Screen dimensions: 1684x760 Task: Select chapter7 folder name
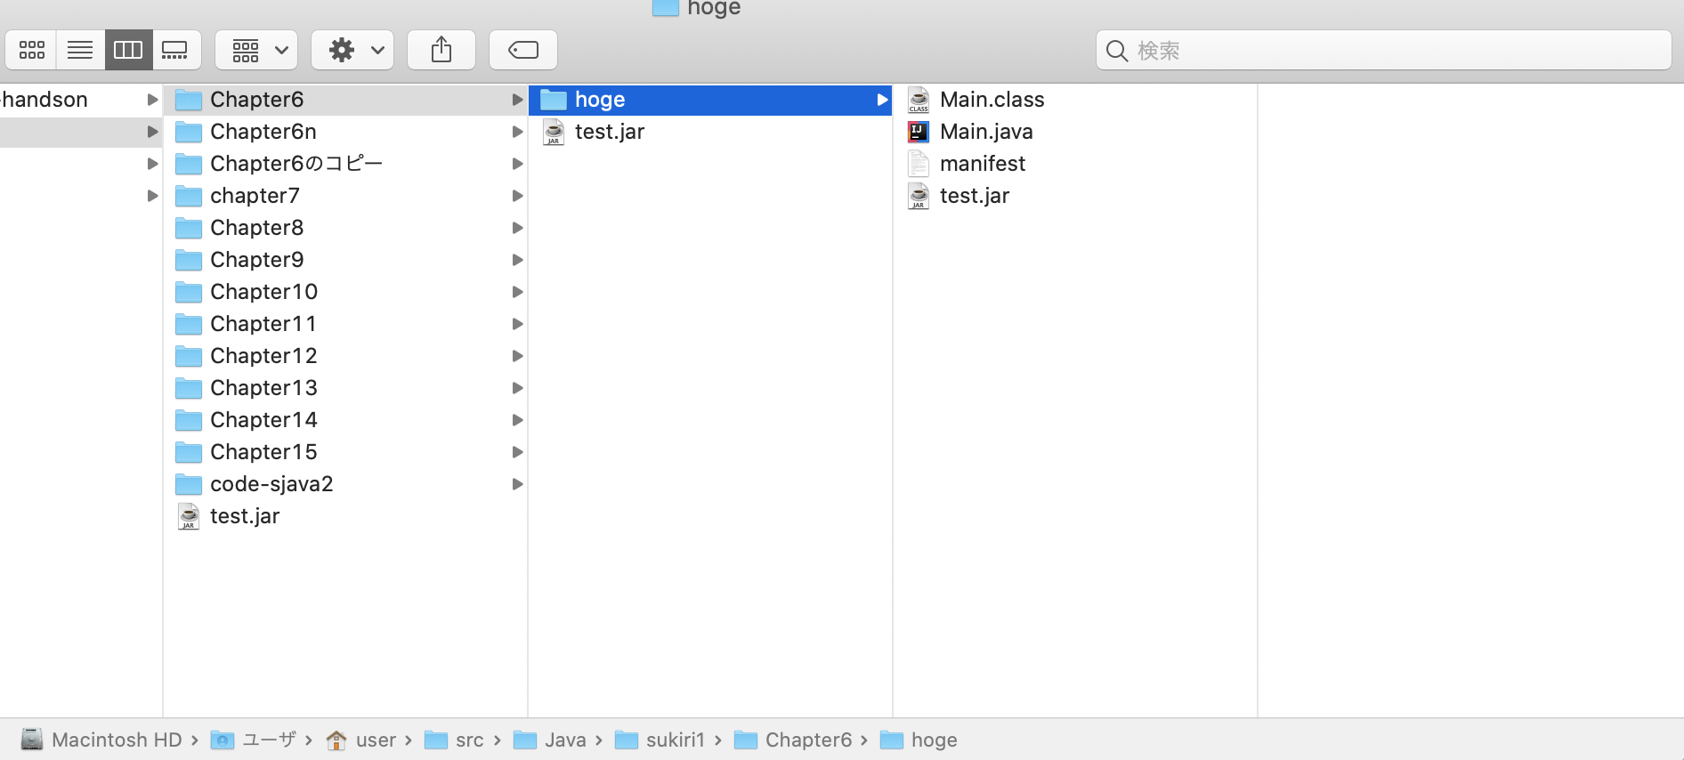255,196
